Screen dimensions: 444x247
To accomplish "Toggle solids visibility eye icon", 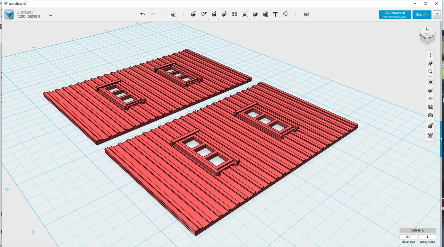I will pos(430,99).
